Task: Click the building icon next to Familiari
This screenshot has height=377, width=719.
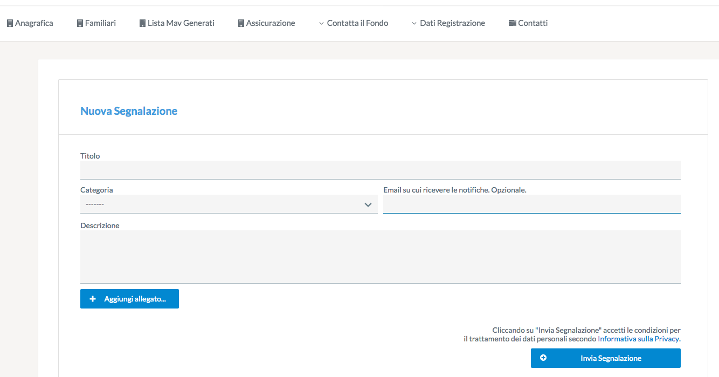Action: coord(80,23)
